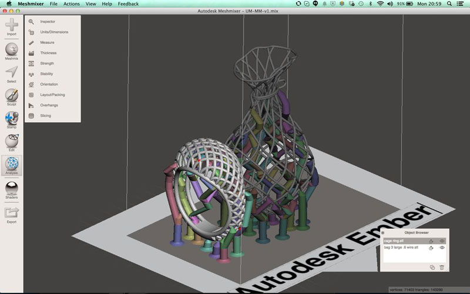
Task: Click the Mon 20:59 clock
Action: coord(429,4)
